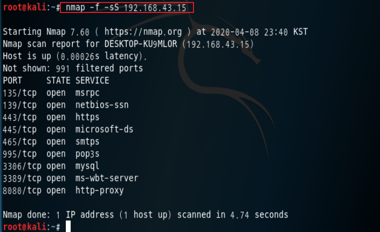Click the 135/tcp msrpc port line
This screenshot has height=232, width=380.
(x=51, y=93)
